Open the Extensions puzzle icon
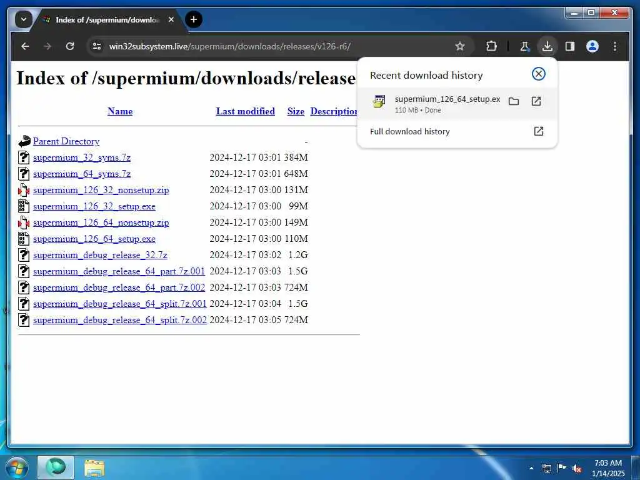Screen dimensions: 640x480 491,46
